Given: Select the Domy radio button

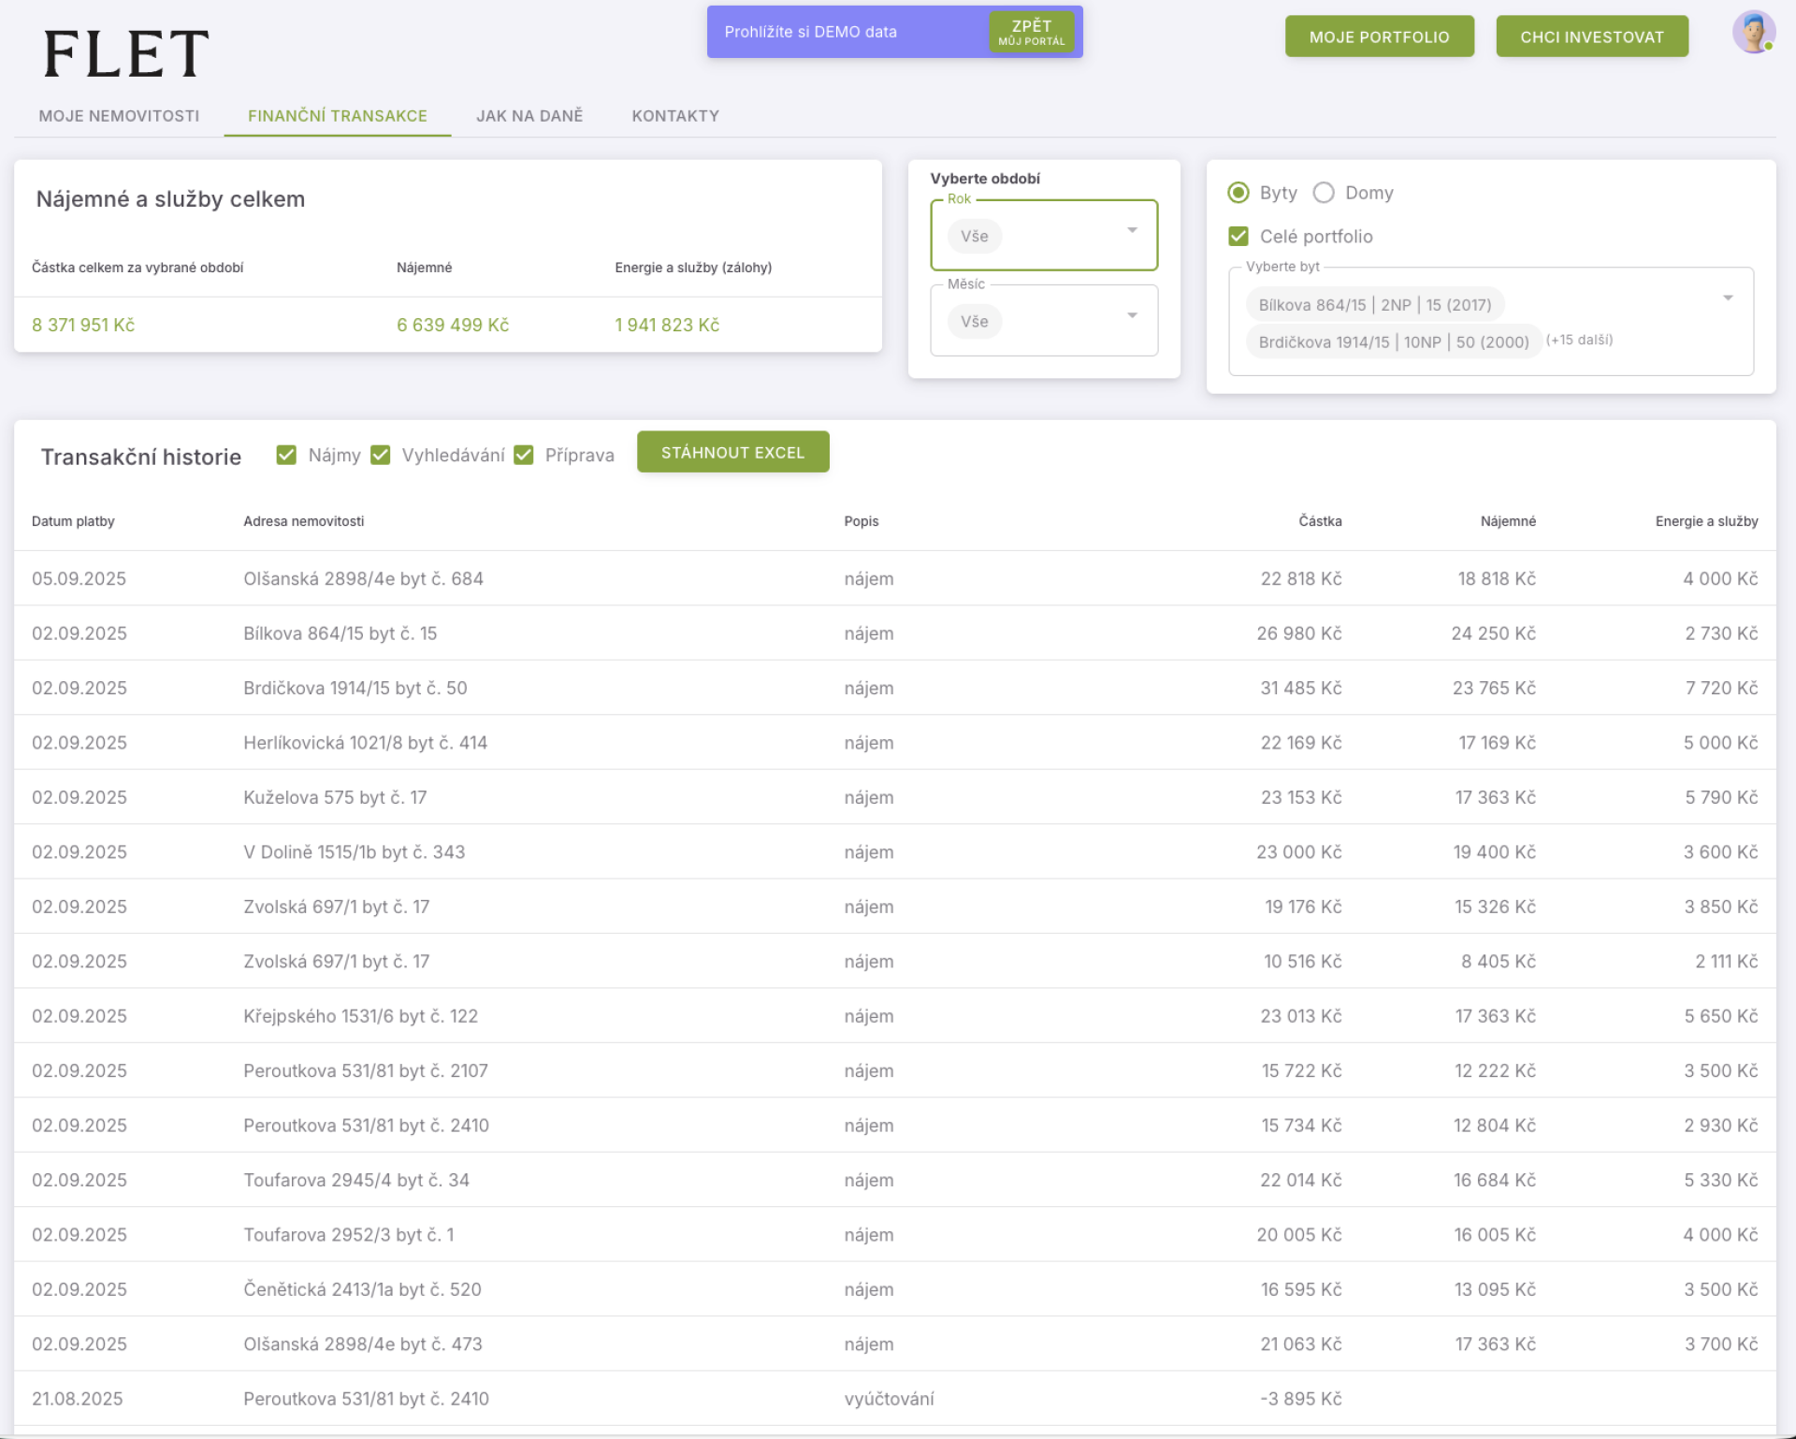Looking at the screenshot, I should (x=1324, y=193).
